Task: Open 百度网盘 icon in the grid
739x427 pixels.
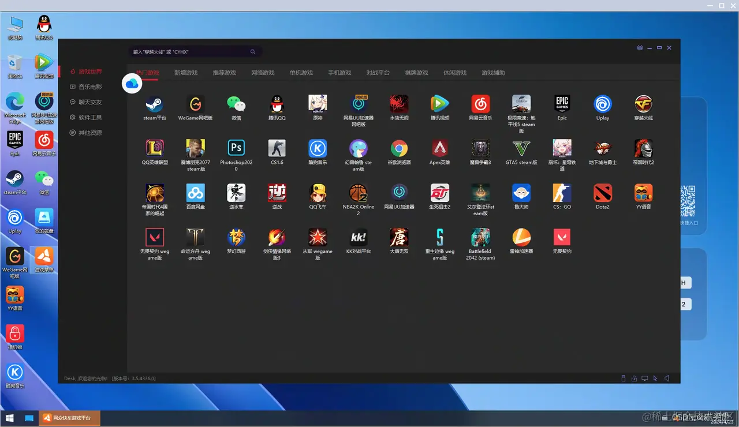Action: point(195,193)
